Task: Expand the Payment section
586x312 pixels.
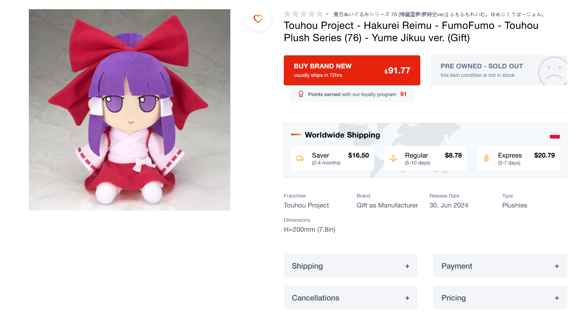Action: coord(500,266)
